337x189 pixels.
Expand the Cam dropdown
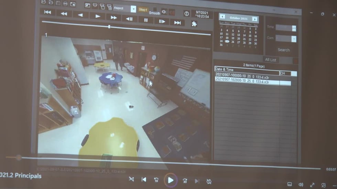click(x=294, y=39)
